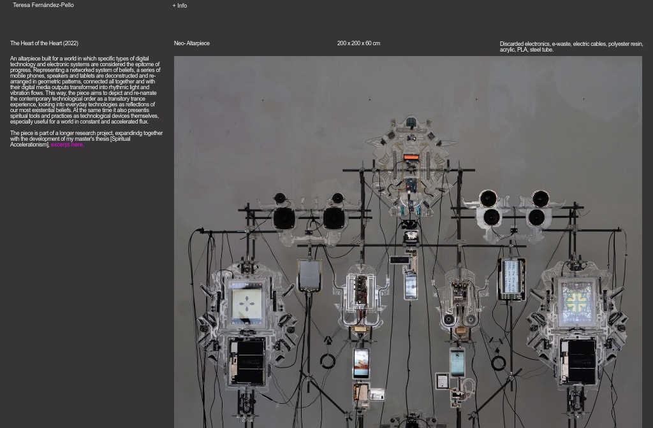Click the materials list starting with Discarded electronics
Screen dimensions: 653x428
571,46
